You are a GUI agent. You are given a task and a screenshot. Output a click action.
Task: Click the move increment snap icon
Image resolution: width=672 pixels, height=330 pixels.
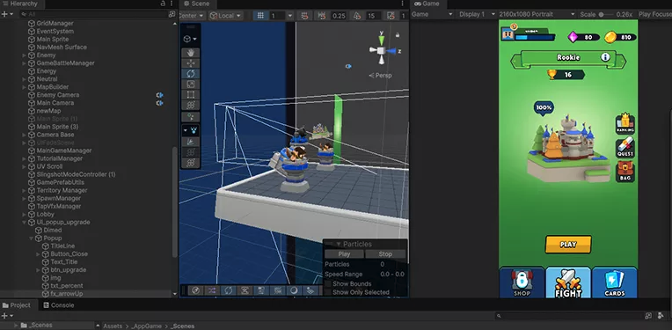(322, 16)
